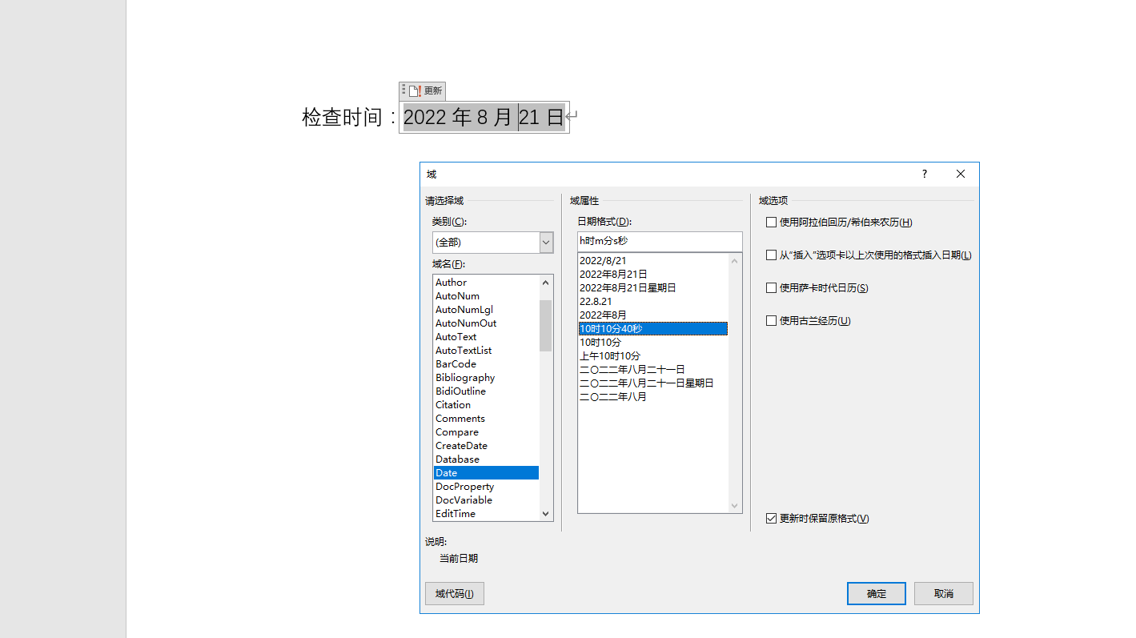This screenshot has height=638, width=1136.
Task: Select Citation field name
Action: (486, 405)
